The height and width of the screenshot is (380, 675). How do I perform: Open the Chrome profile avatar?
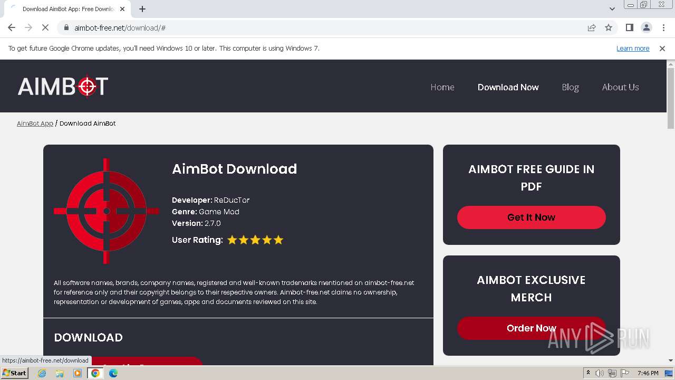pyautogui.click(x=646, y=27)
